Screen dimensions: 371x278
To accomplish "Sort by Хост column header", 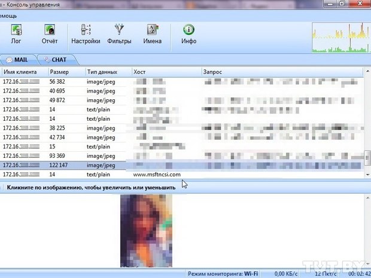I will [x=166, y=72].
